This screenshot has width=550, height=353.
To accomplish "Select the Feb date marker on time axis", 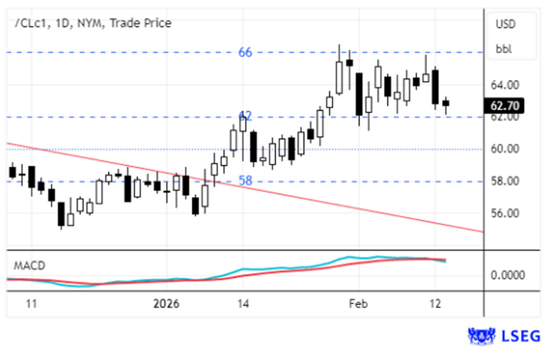I will (358, 304).
